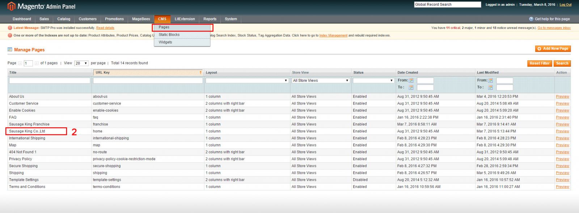This screenshot has height=213, width=579.
Task: Choose Widgets in the CMS menu
Action: (x=165, y=42)
